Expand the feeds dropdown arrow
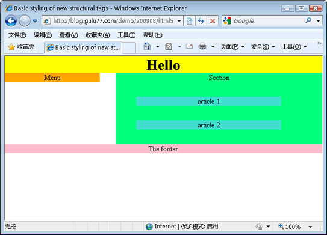This screenshot has width=327, height=235. (179, 47)
